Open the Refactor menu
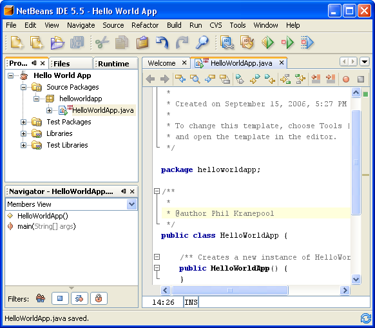This screenshot has height=328, width=375. 145,25
